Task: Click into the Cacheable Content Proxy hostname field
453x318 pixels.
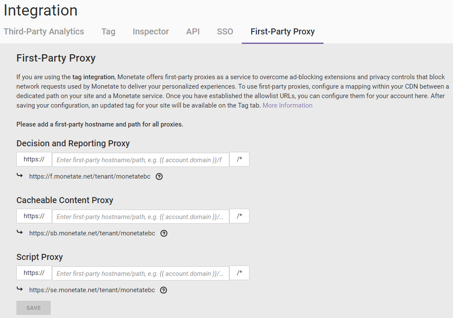Action: 140,216
